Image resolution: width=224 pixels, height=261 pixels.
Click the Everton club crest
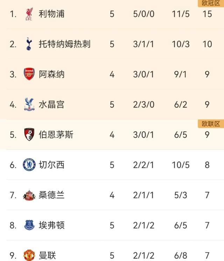[x=29, y=225]
